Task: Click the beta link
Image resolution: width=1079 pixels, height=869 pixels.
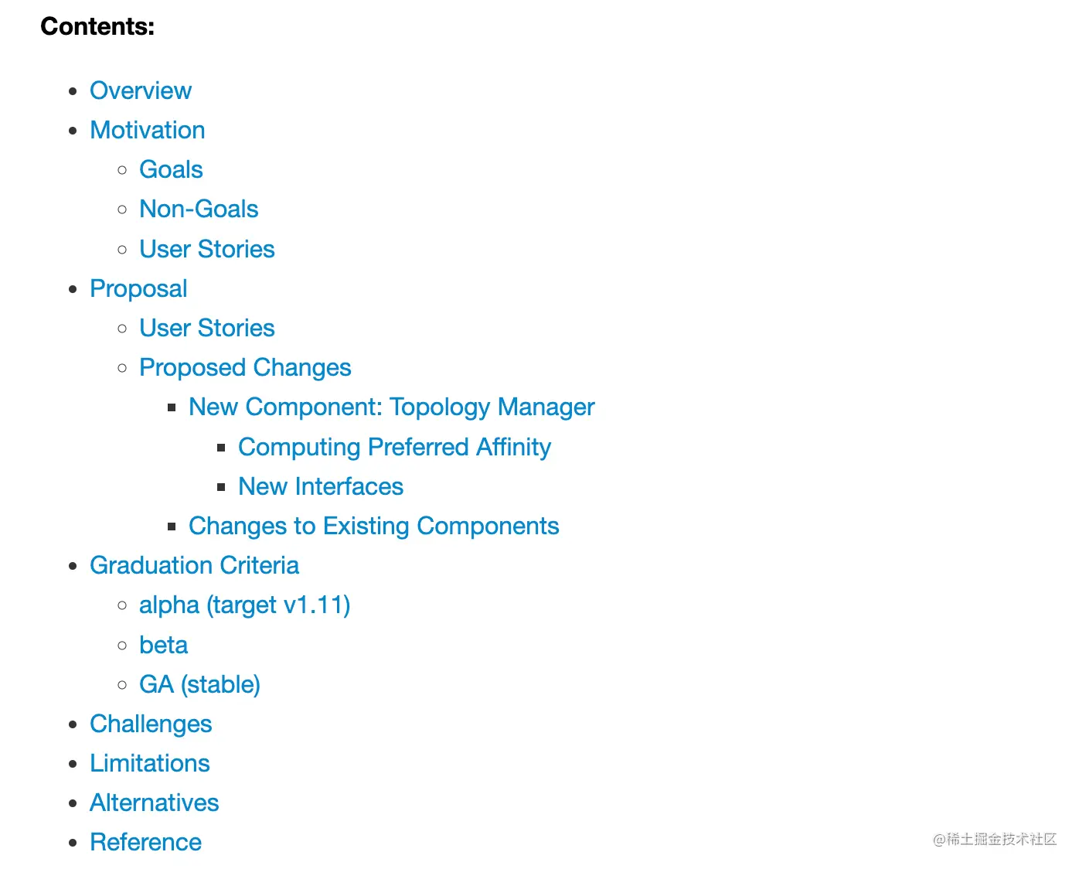Action: pyautogui.click(x=163, y=645)
